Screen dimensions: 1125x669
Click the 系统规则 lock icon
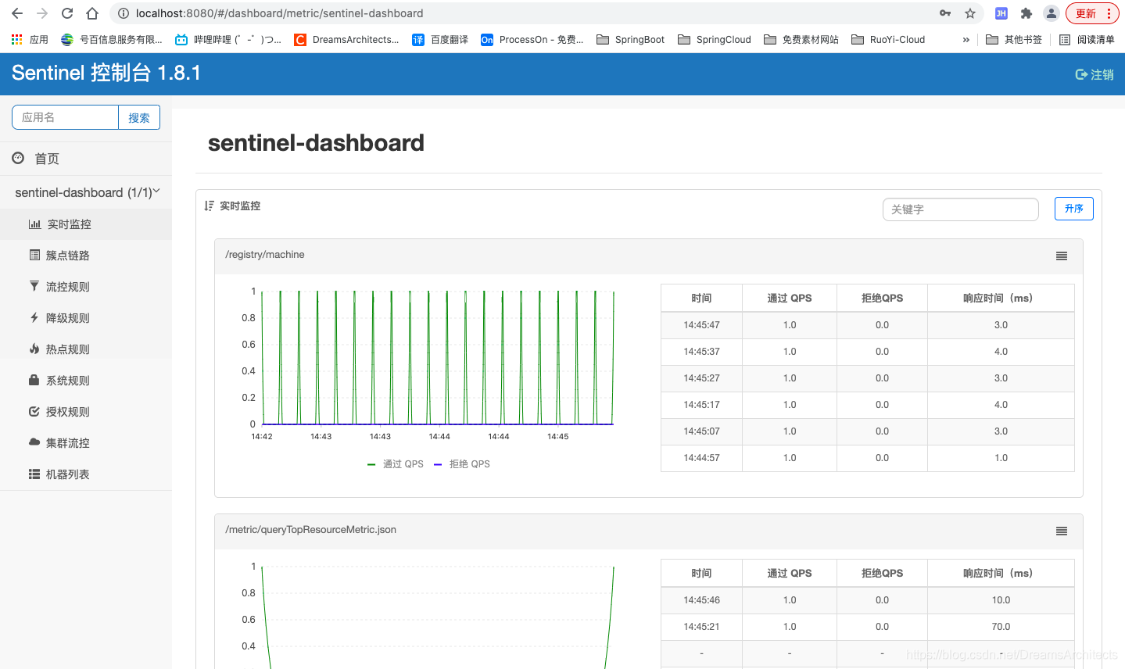point(34,380)
